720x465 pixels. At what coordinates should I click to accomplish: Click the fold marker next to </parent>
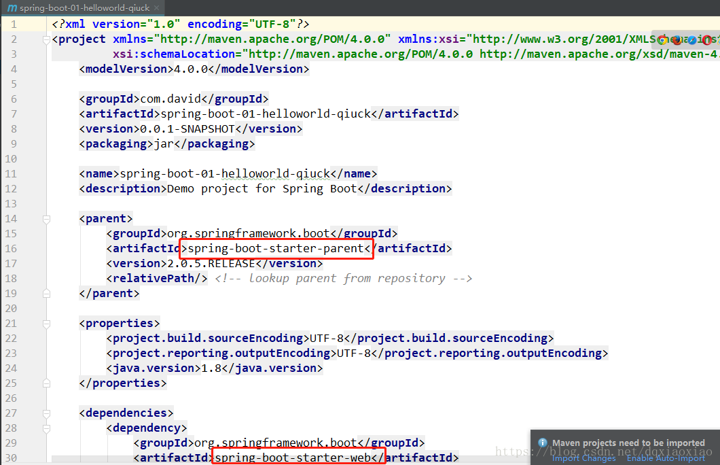point(46,293)
